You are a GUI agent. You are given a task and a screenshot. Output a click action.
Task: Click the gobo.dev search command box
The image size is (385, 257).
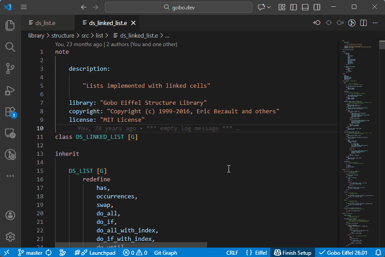pos(178,7)
